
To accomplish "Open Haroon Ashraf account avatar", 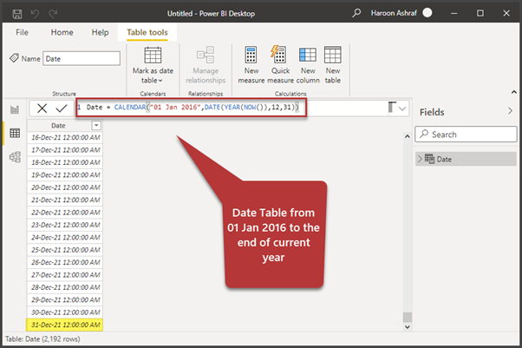I will coord(427,13).
